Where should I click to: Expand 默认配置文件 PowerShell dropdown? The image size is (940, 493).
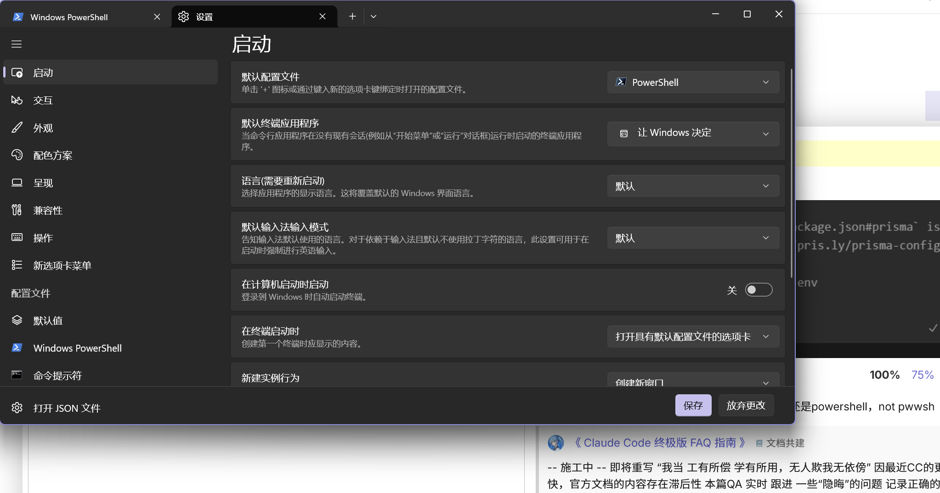(x=693, y=82)
